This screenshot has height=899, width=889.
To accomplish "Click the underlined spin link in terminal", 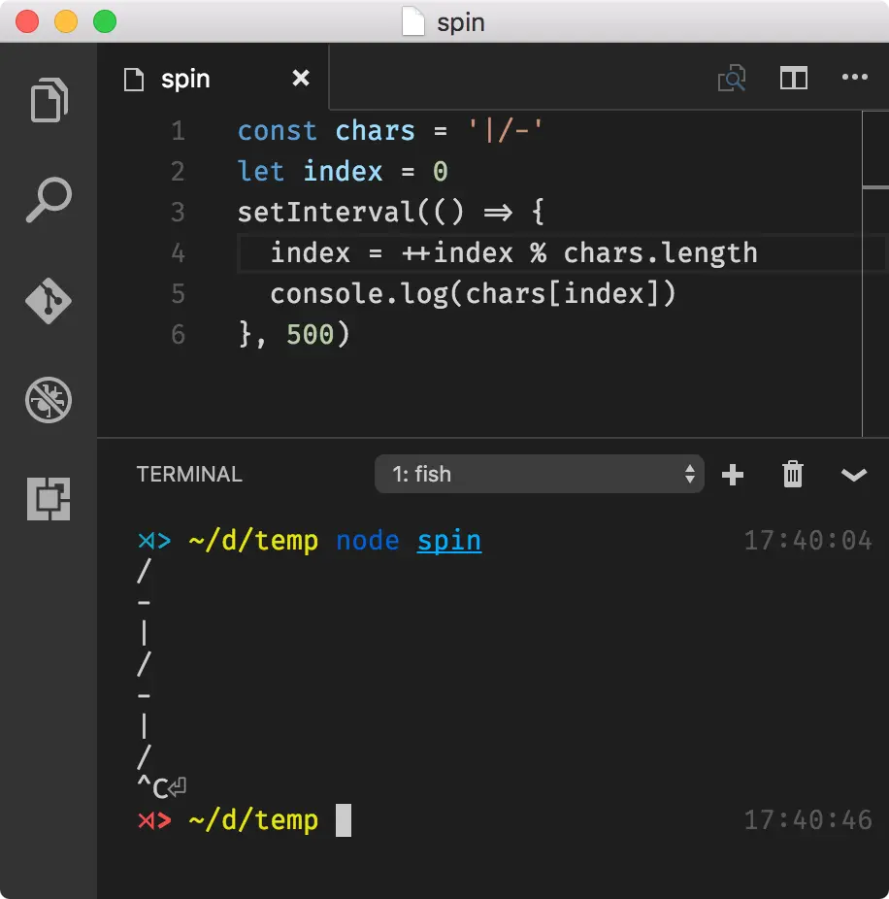I will (x=449, y=541).
